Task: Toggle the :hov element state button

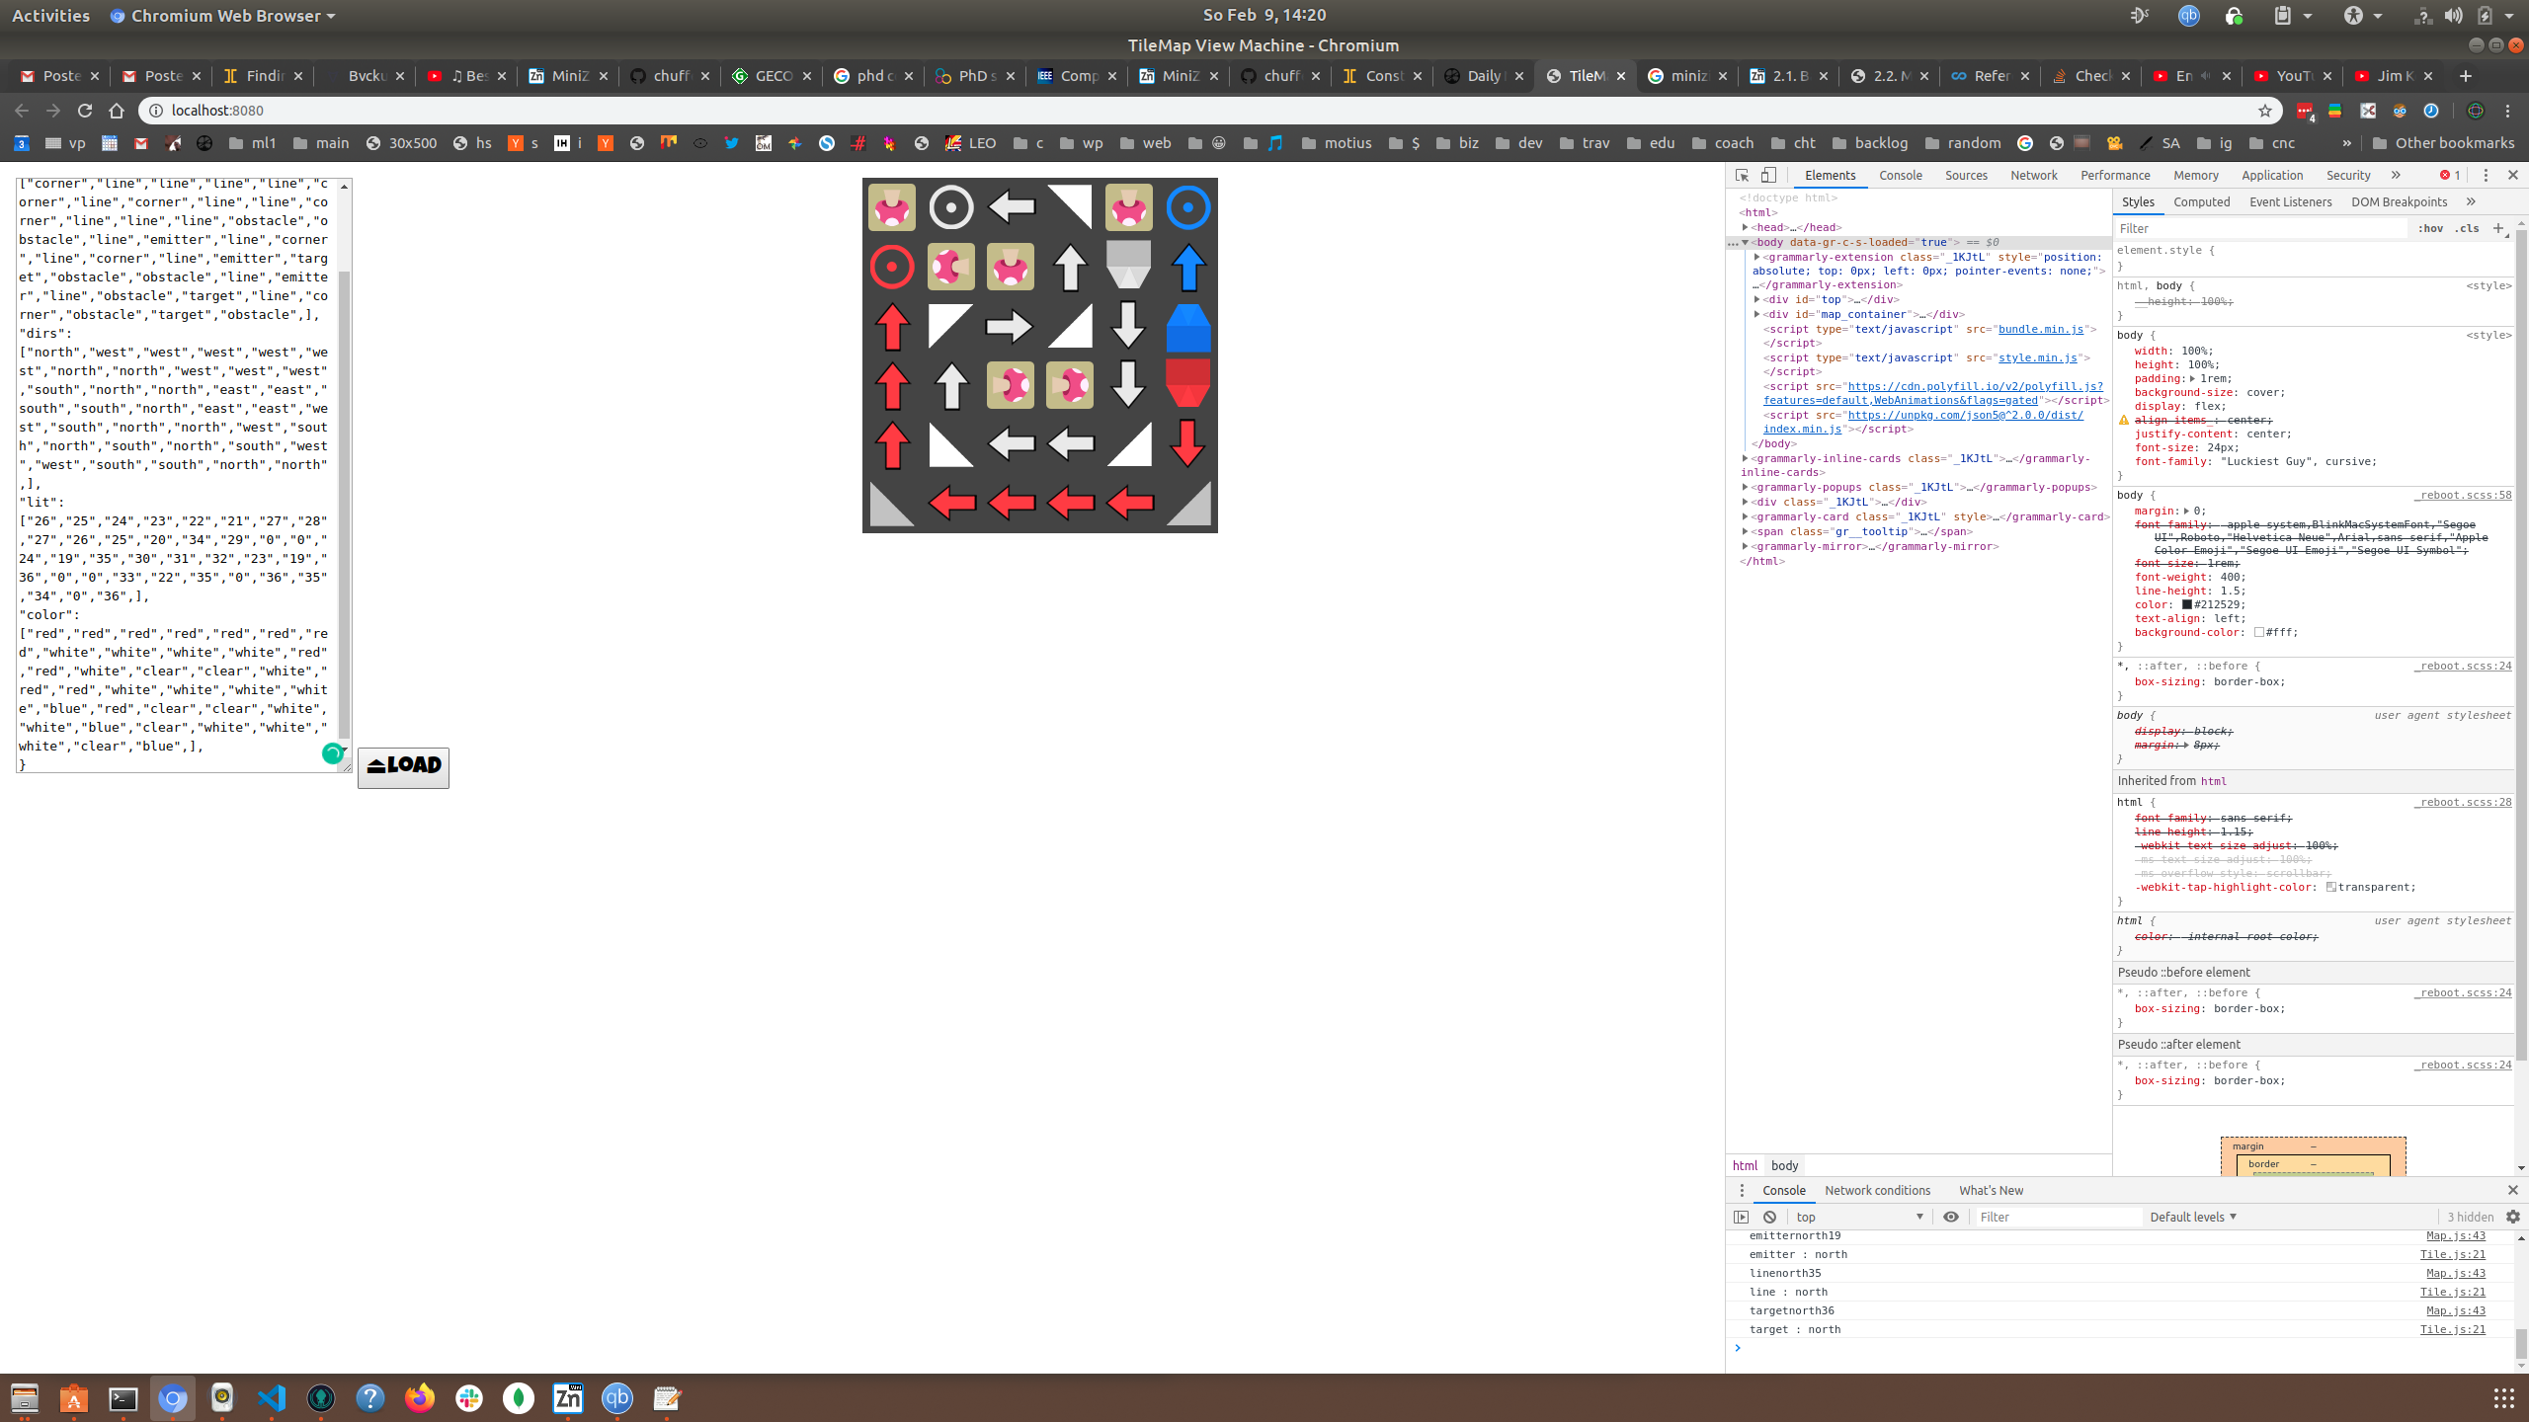Action: [2430, 228]
